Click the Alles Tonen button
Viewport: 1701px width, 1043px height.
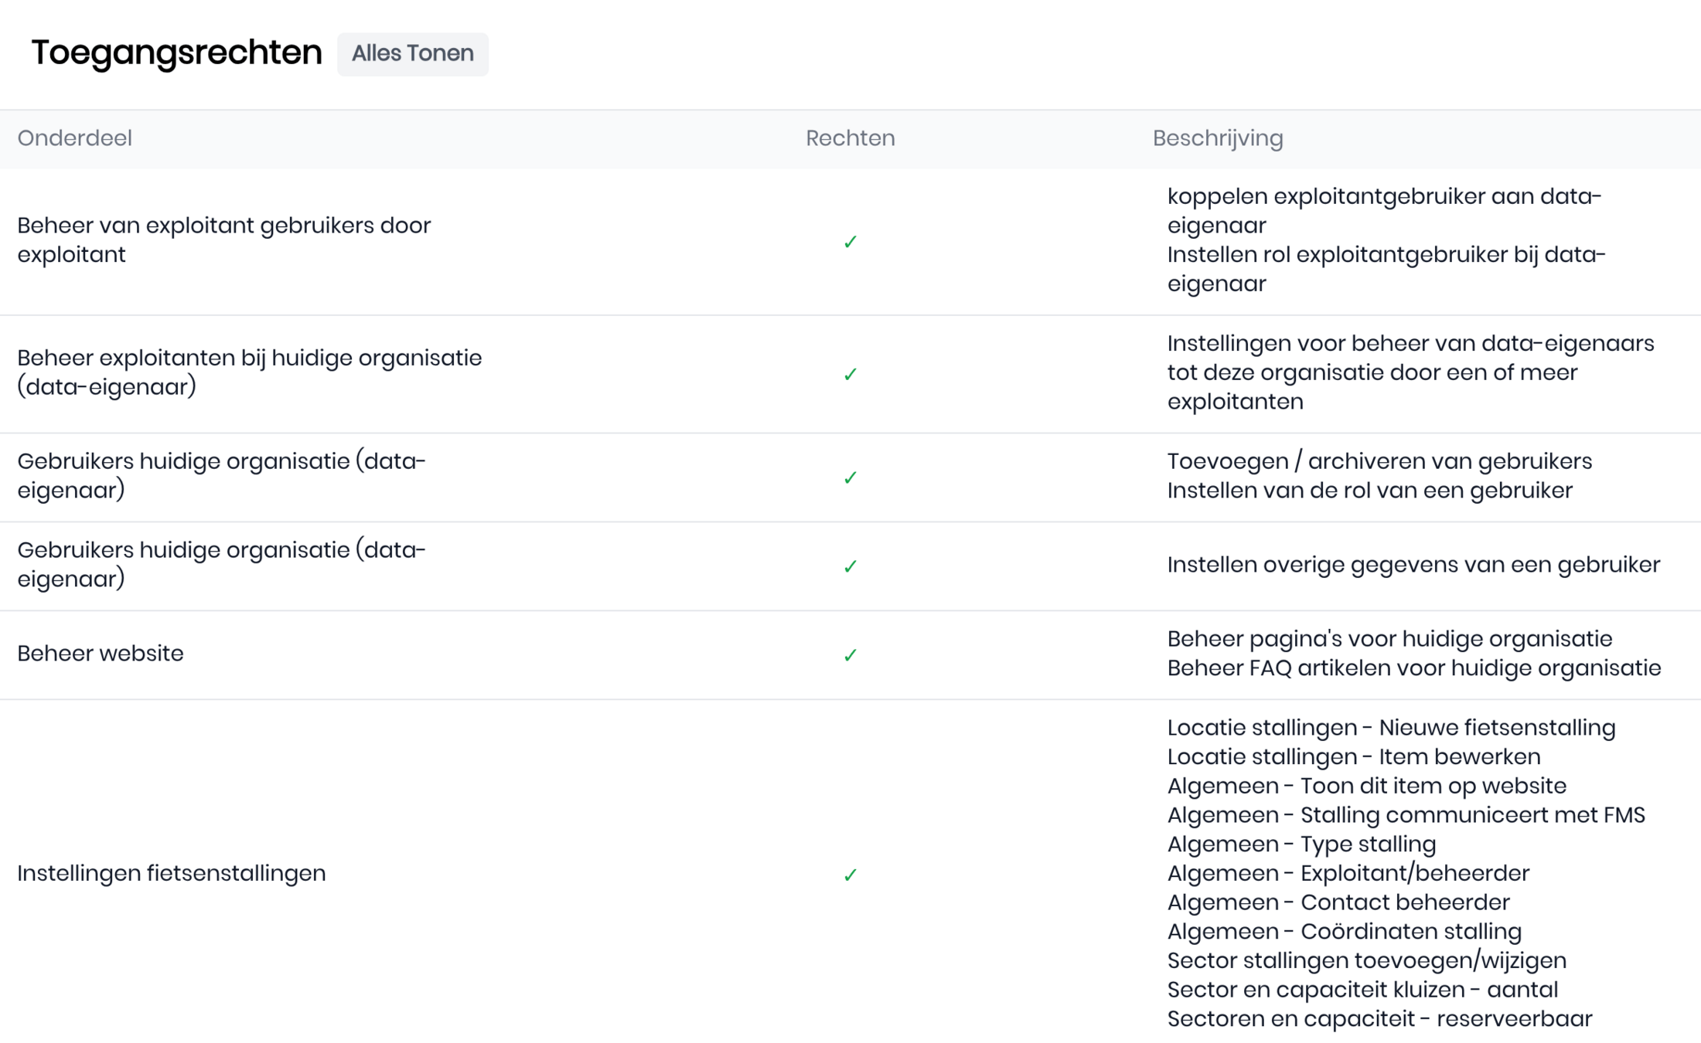pyautogui.click(x=412, y=53)
